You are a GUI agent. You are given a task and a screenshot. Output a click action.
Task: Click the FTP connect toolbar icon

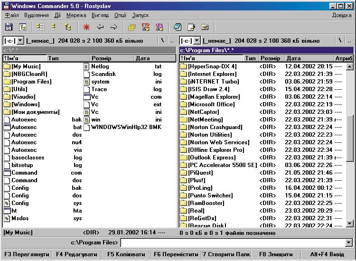(146, 27)
